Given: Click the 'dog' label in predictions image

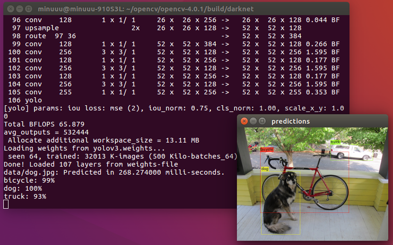Looking at the screenshot, I should point(265,169).
